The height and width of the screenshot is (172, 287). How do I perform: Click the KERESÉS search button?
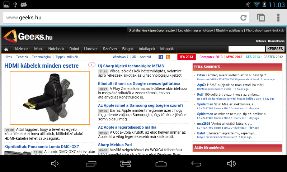click(x=275, y=49)
